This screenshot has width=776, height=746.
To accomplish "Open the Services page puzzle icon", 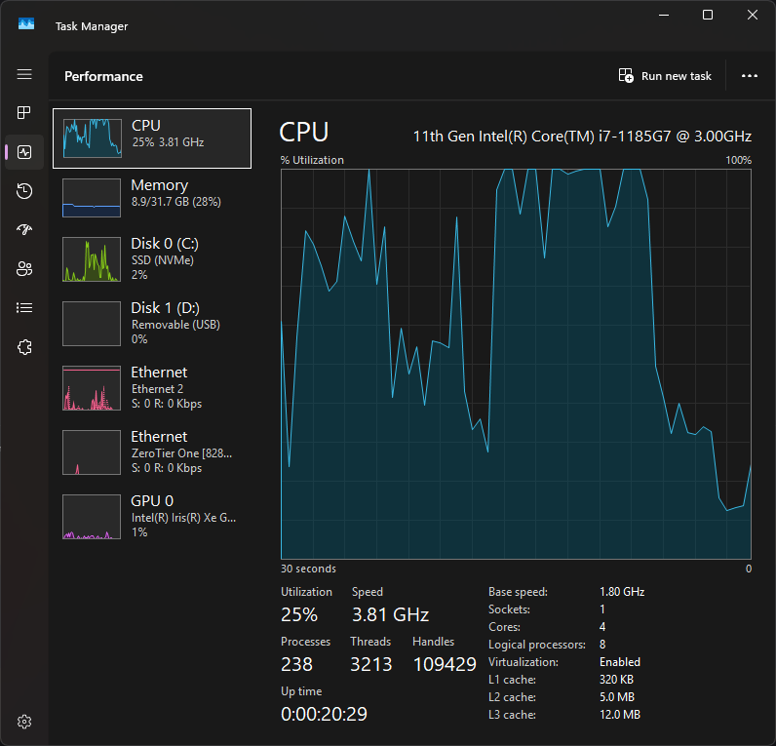I will point(24,347).
